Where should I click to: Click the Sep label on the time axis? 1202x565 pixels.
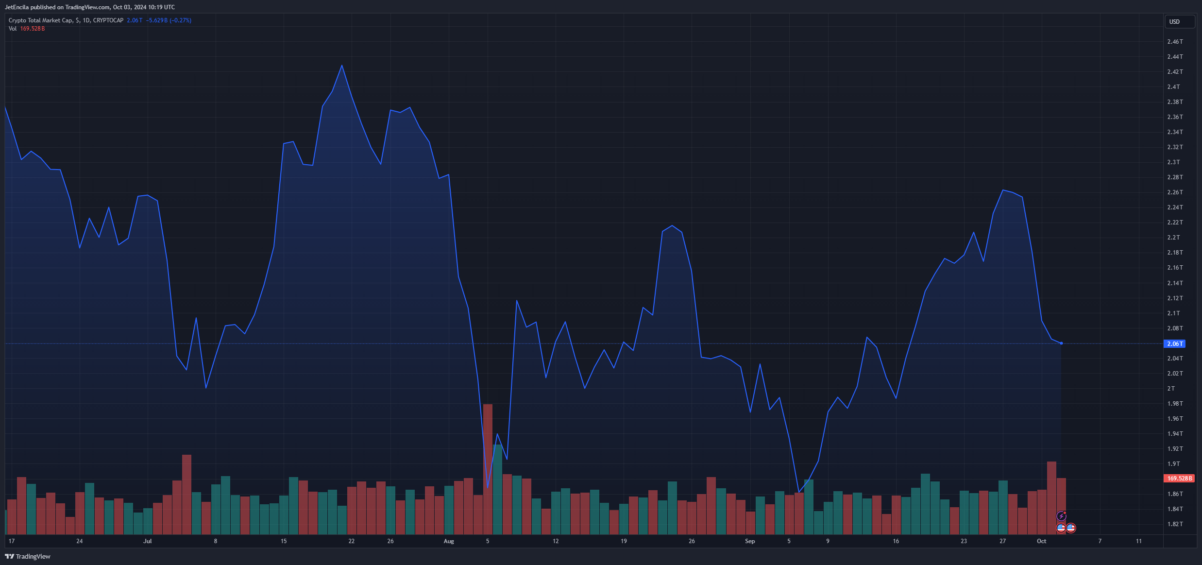click(750, 541)
